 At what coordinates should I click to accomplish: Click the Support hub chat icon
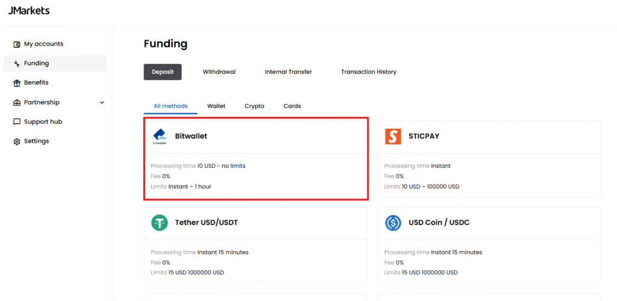click(x=17, y=122)
